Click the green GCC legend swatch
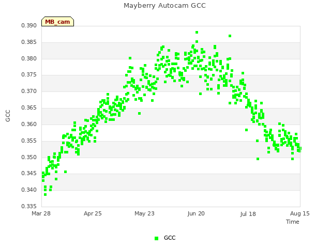331x248 pixels. 156,238
